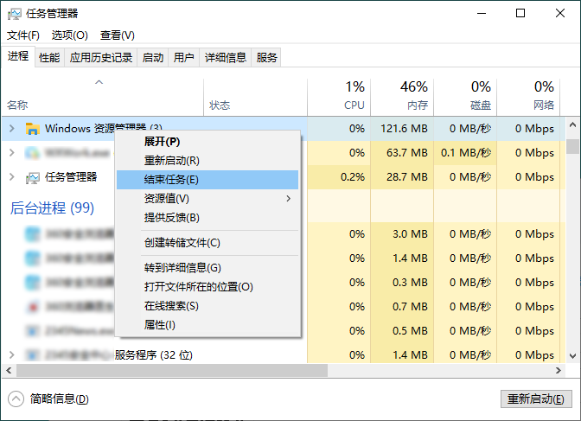Click the vertical scrollbar down arrow

(572, 356)
